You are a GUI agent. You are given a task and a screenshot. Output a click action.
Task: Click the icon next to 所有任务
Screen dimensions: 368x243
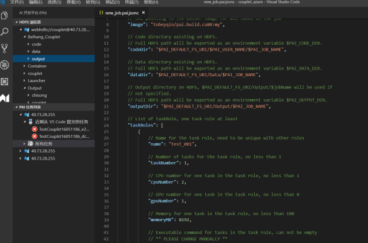tap(30, 143)
